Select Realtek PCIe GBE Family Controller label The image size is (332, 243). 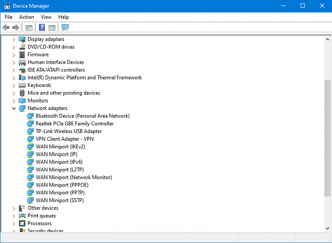75,123
